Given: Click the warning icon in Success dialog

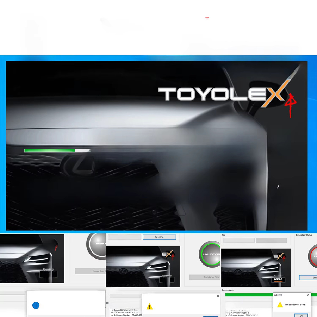Looking at the screenshot, I should [x=280, y=304].
